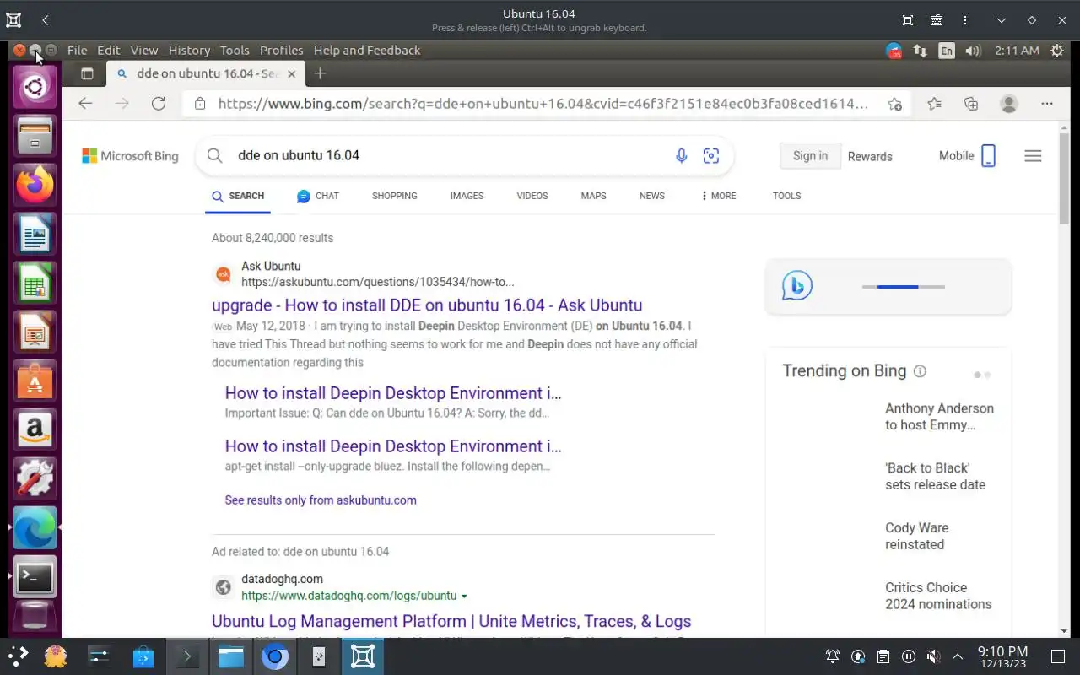This screenshot has width=1080, height=675.
Task: Open the datadoghq ad URL dropdown arrow
Action: [464, 597]
